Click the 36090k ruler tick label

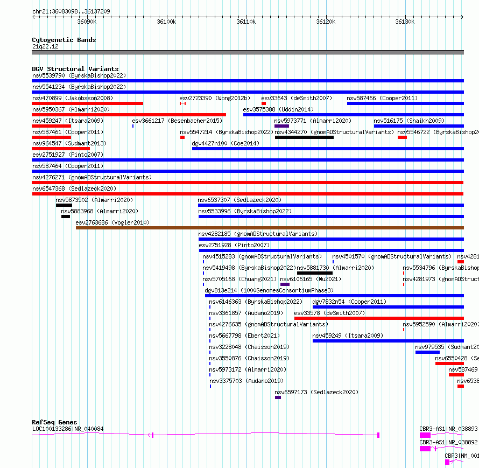tap(87, 22)
